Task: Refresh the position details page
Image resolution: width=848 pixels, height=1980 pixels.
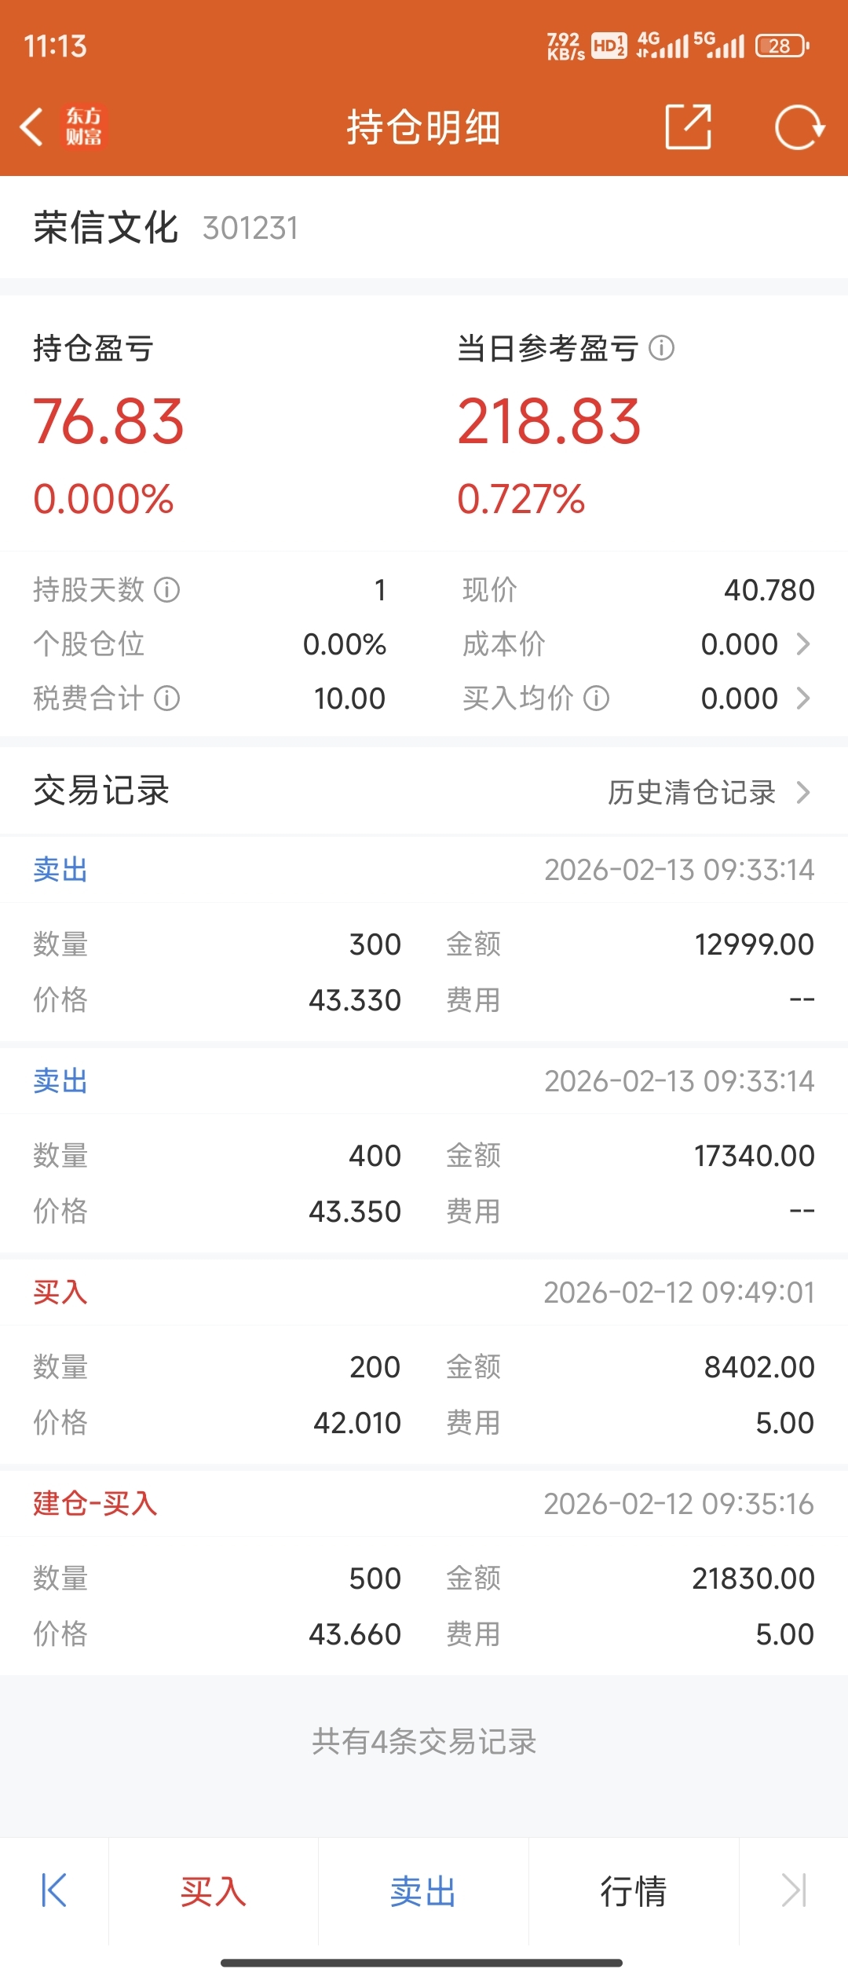Action: (799, 126)
